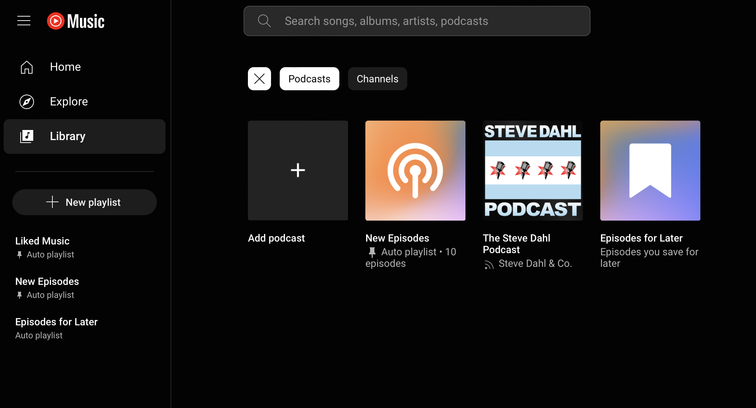Click the RSS icon beside Steve Dahl & Co.
This screenshot has height=408, width=756.
[489, 265]
